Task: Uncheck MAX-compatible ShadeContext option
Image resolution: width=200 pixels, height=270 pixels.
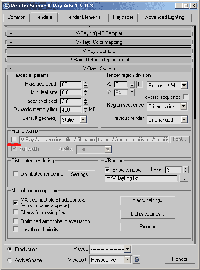Action: pyautogui.click(x=15, y=202)
